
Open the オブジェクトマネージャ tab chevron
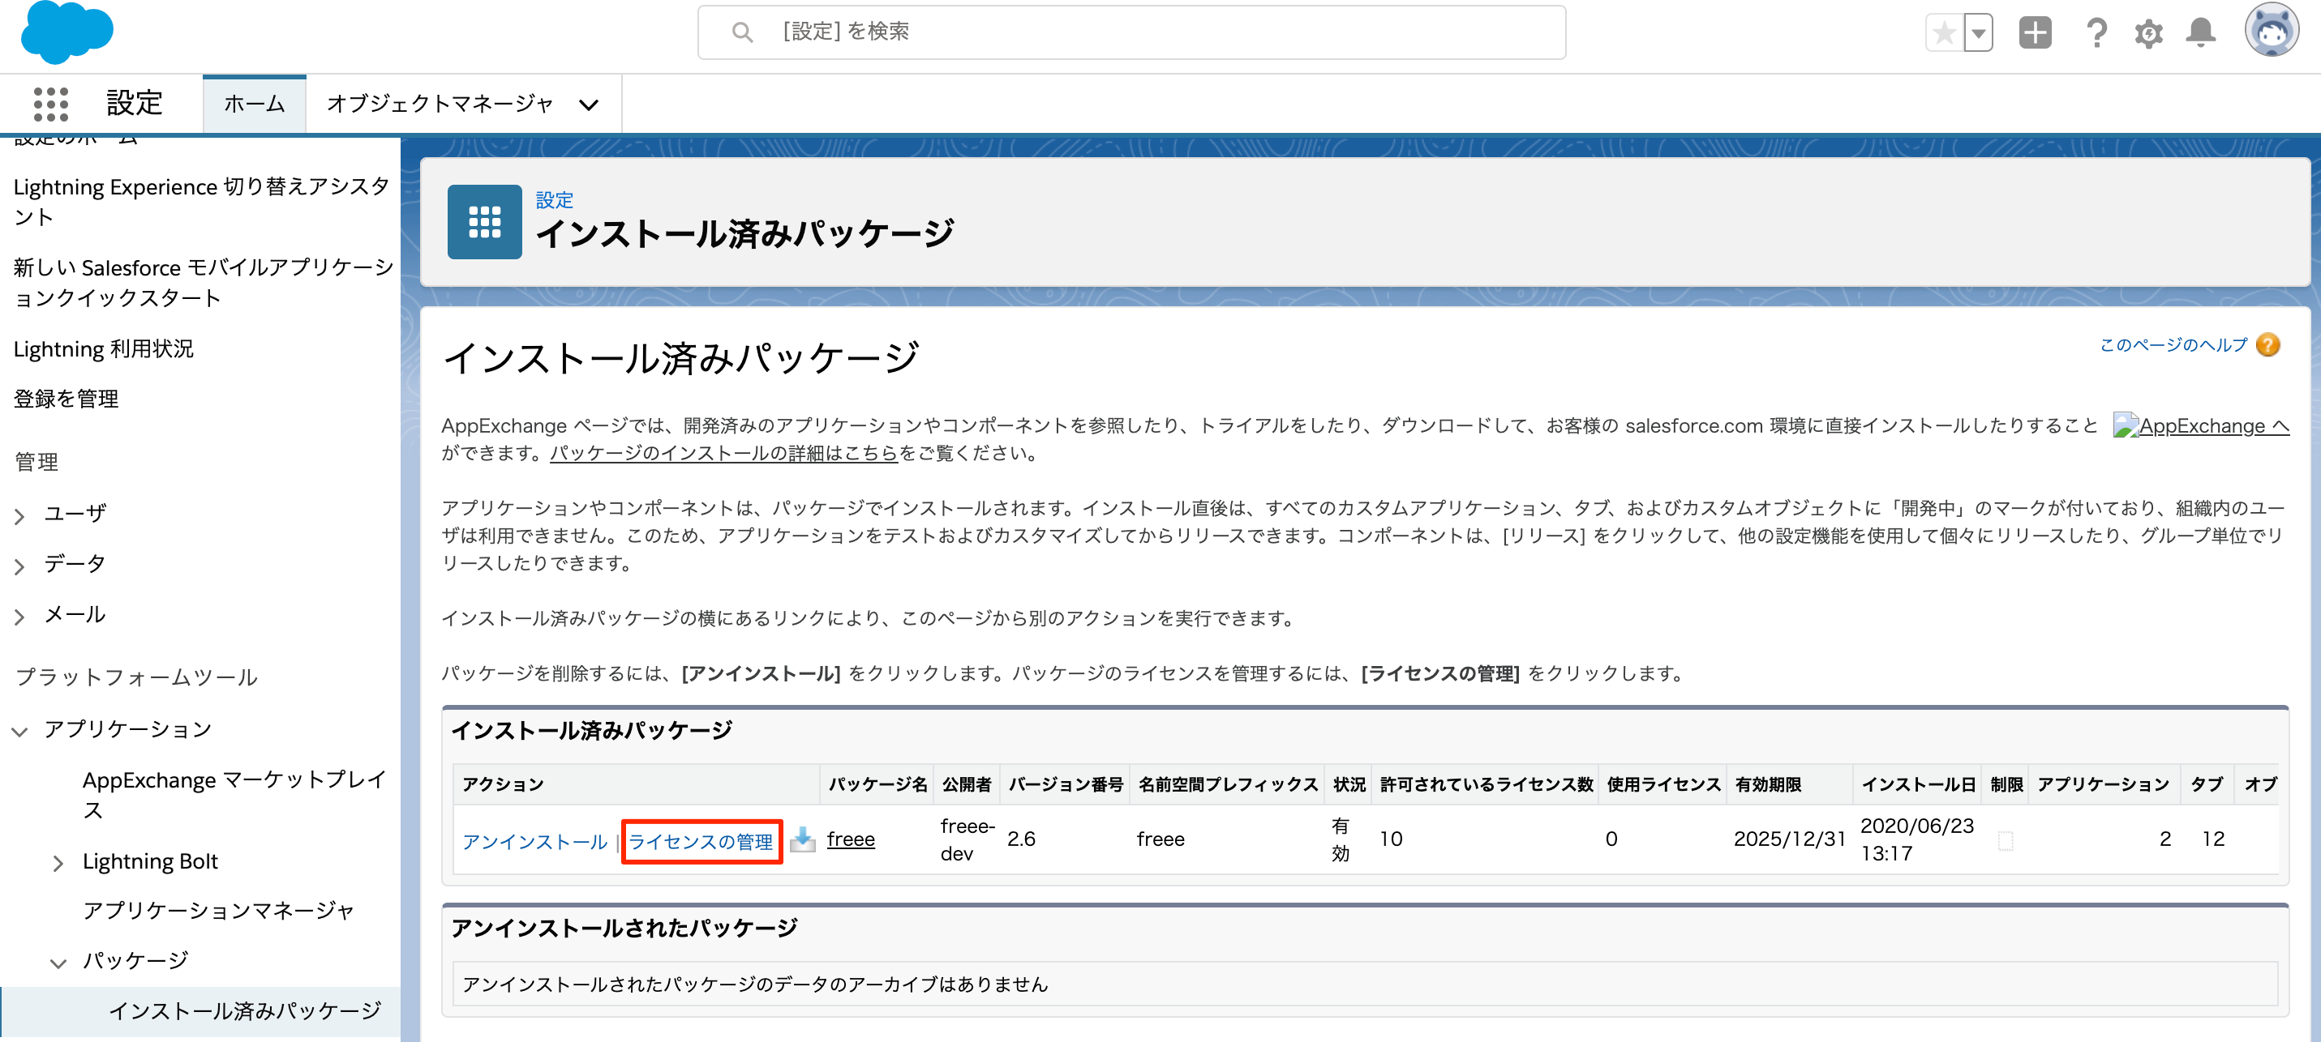[x=588, y=105]
